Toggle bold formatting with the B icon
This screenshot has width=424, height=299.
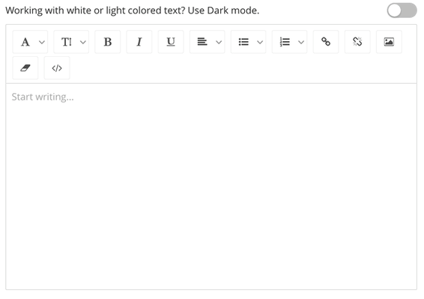(108, 42)
